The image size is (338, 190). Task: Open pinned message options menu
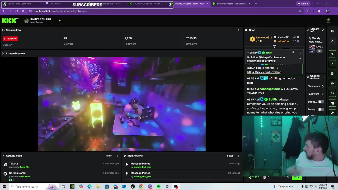(x=300, y=53)
